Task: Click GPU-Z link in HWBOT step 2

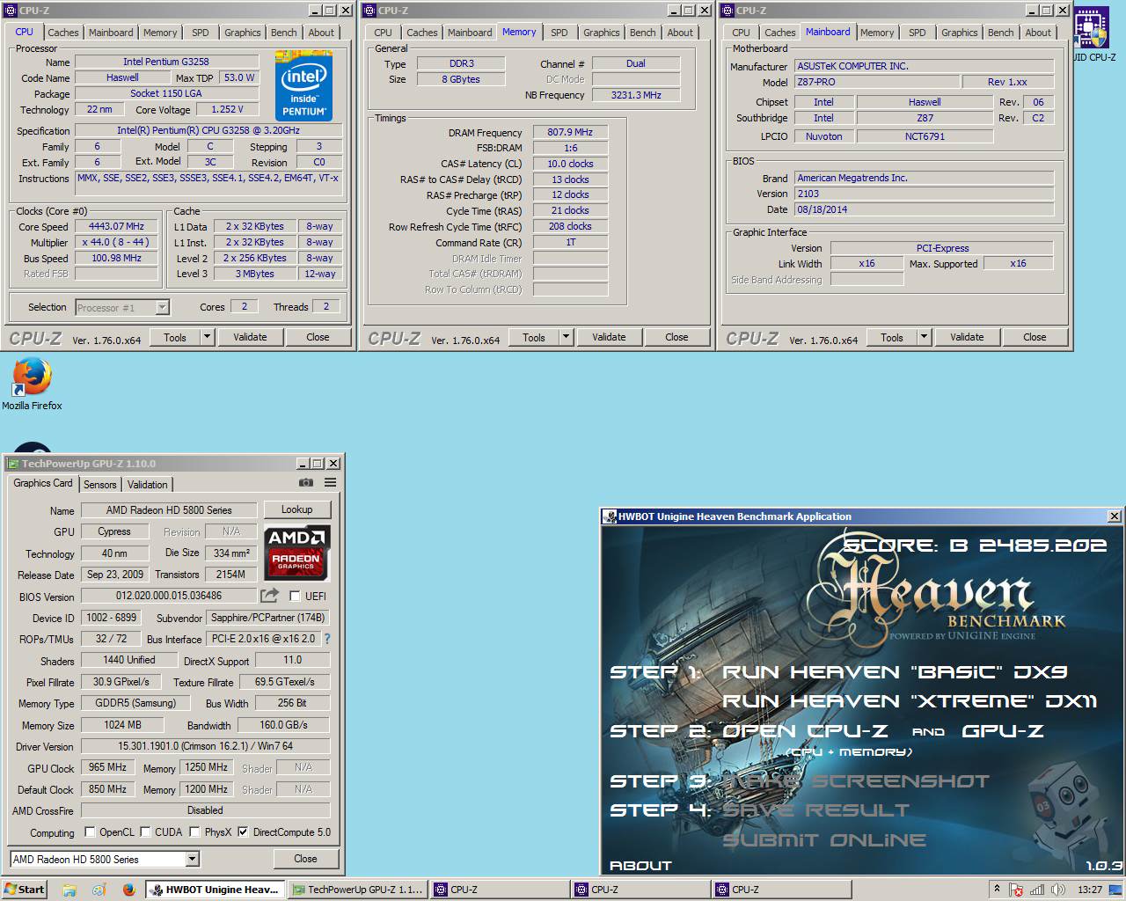Action: coord(1003,731)
